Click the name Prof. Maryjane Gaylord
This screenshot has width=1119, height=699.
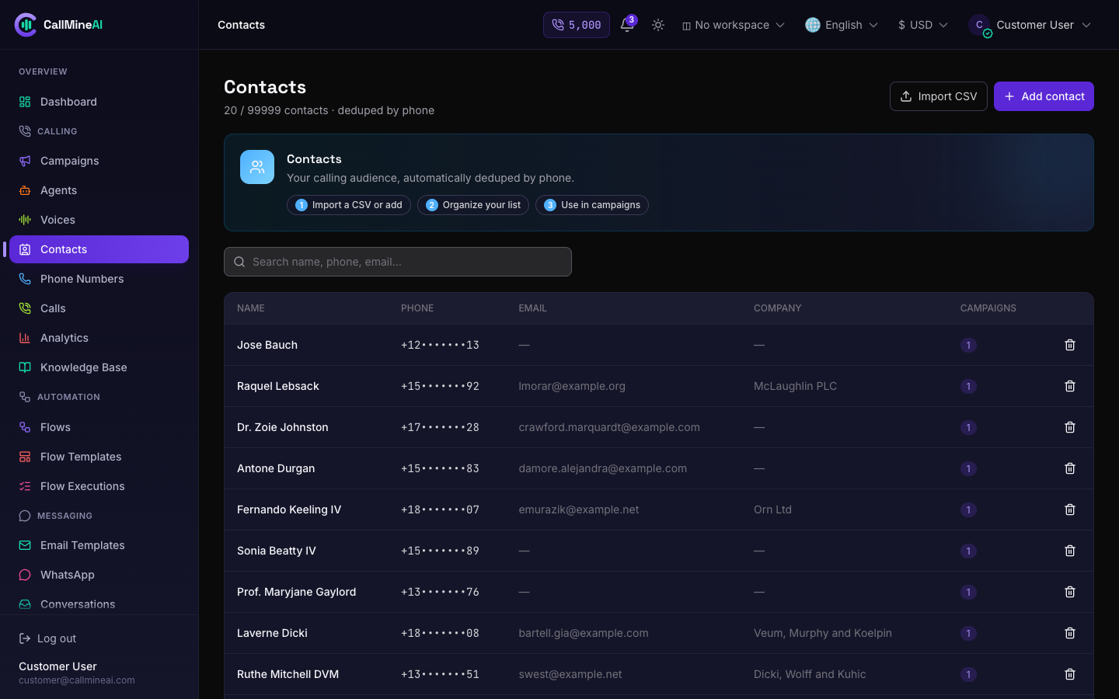297,592
